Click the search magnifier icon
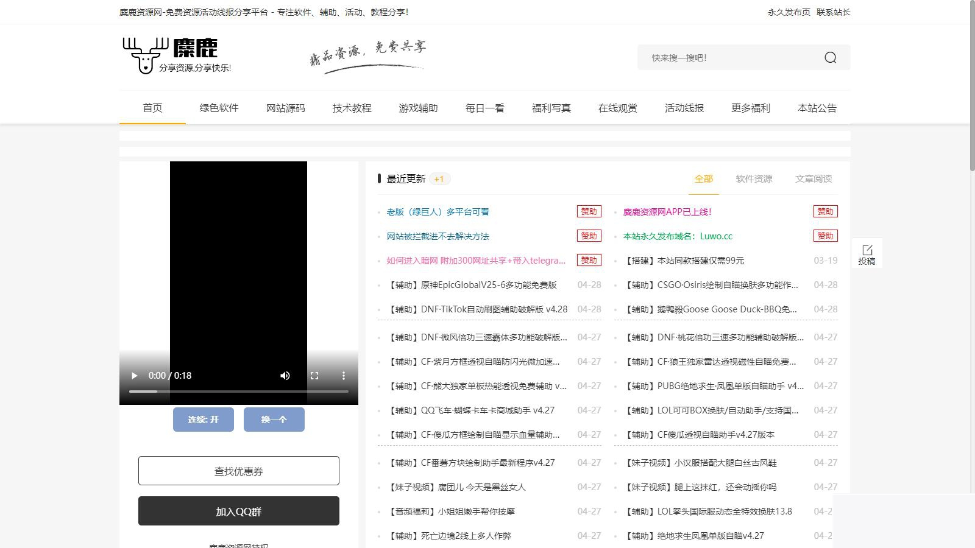 tap(830, 57)
